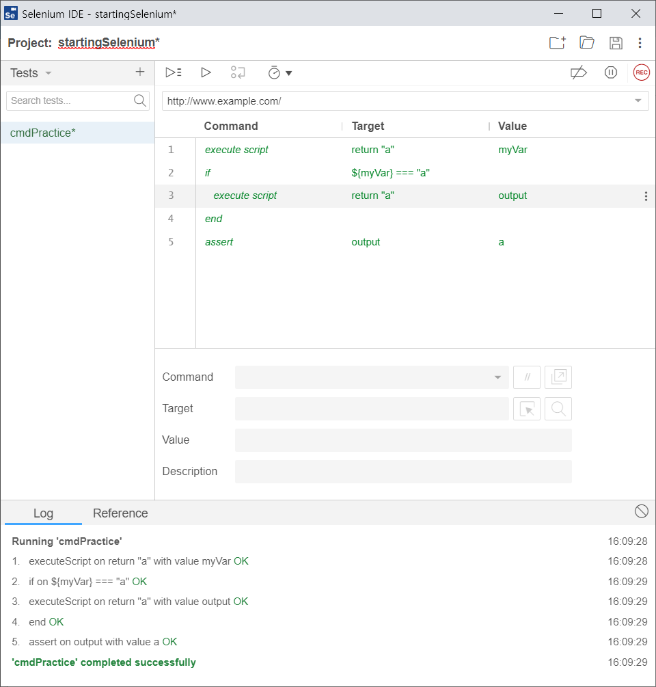The height and width of the screenshot is (687, 656).
Task: Click output target in assert row
Action: pyautogui.click(x=366, y=242)
